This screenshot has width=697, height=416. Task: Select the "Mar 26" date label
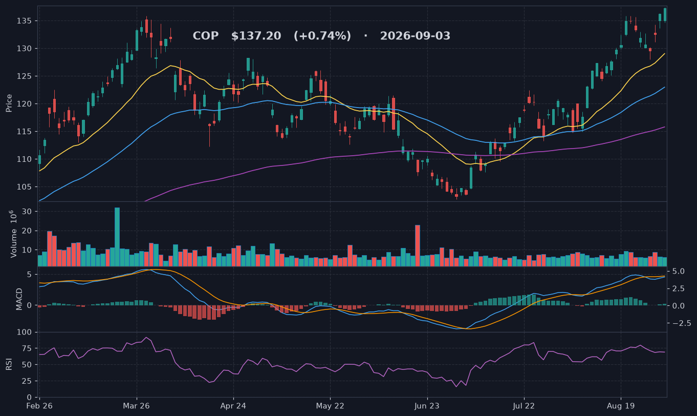[137, 407]
